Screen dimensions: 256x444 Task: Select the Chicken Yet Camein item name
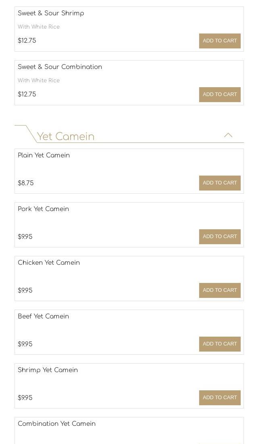tap(49, 263)
